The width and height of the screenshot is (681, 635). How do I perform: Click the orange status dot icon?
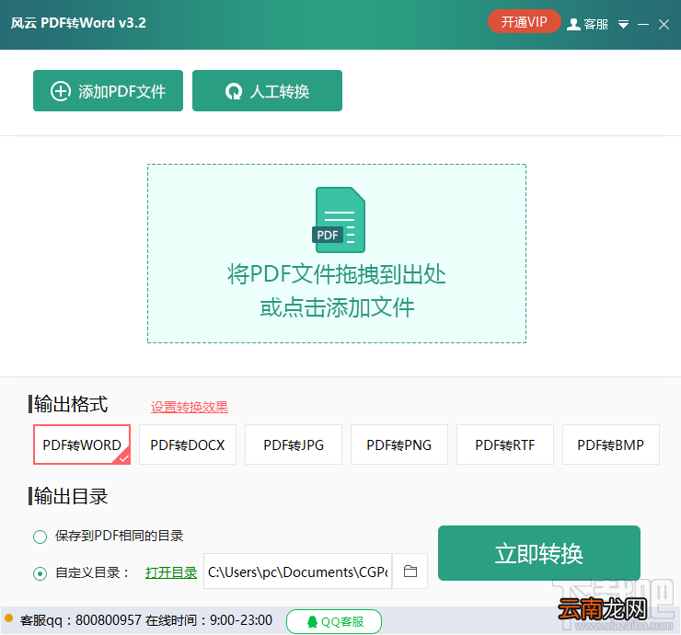[8, 618]
